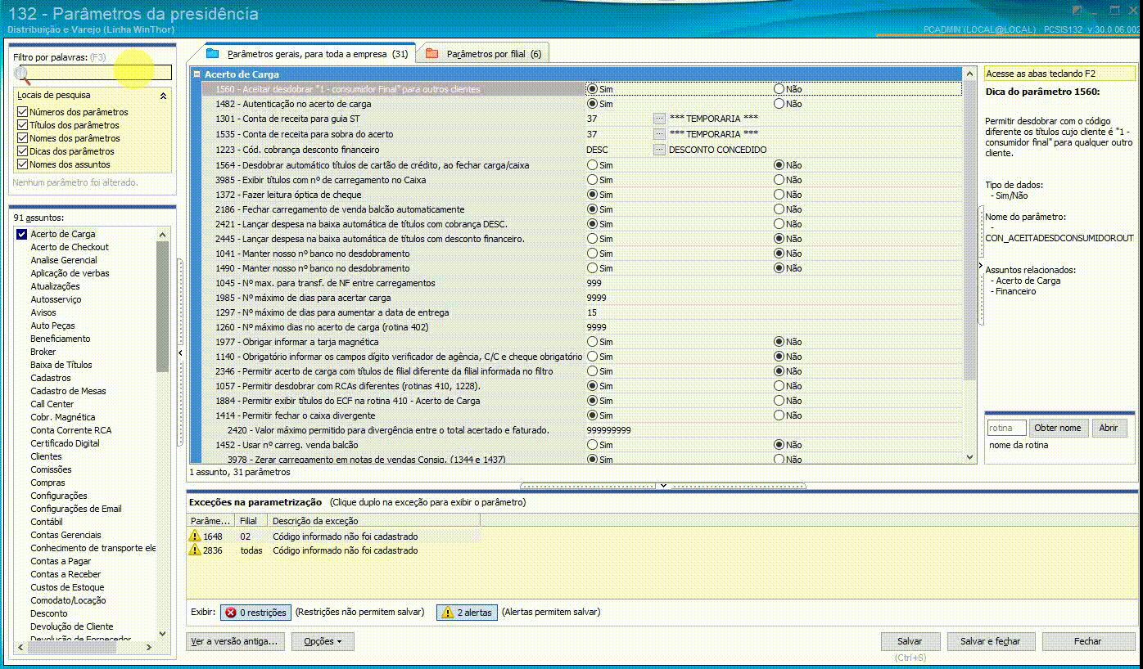
Task: Open lookup button for Conta de receita guia ST
Action: (x=659, y=119)
